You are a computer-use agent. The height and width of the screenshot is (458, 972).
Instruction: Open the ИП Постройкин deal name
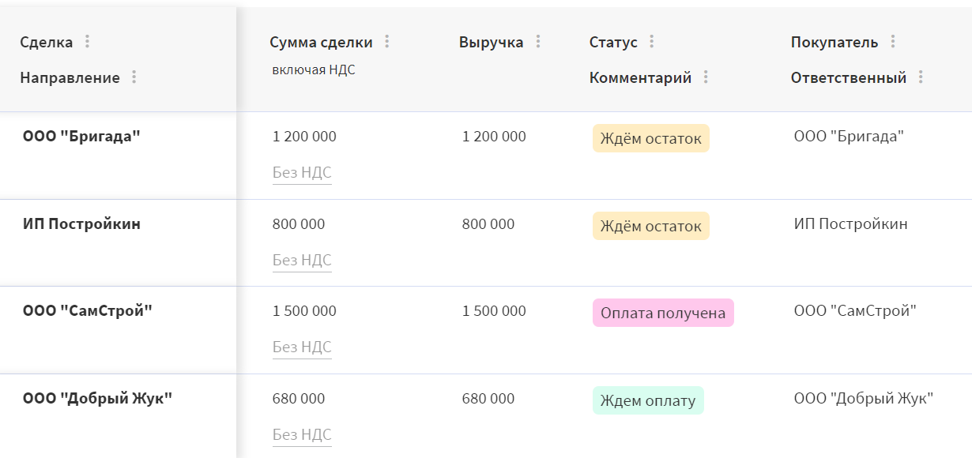(x=81, y=223)
